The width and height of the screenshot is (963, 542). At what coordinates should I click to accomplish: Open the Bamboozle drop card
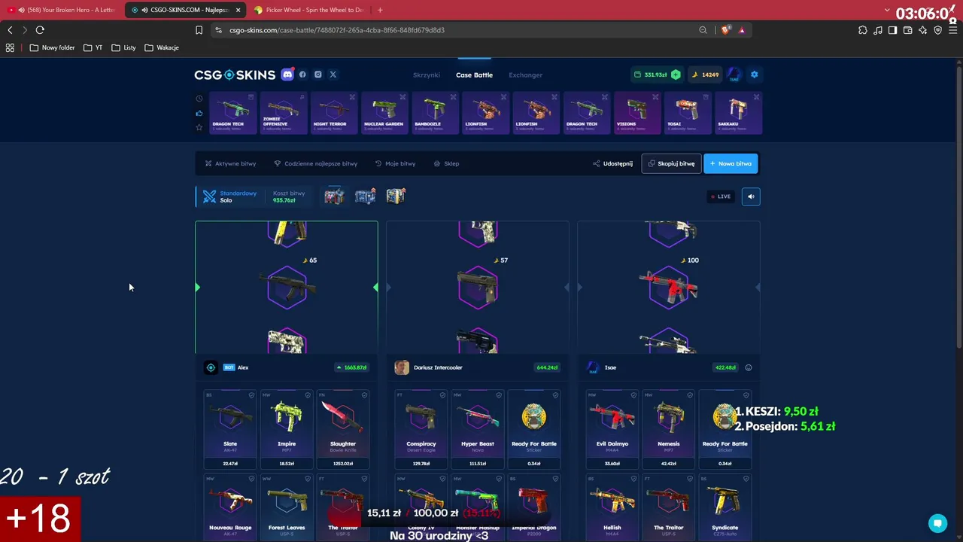(x=435, y=113)
